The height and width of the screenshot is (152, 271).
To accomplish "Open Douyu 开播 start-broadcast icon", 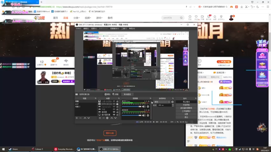I will click(x=202, y=18).
